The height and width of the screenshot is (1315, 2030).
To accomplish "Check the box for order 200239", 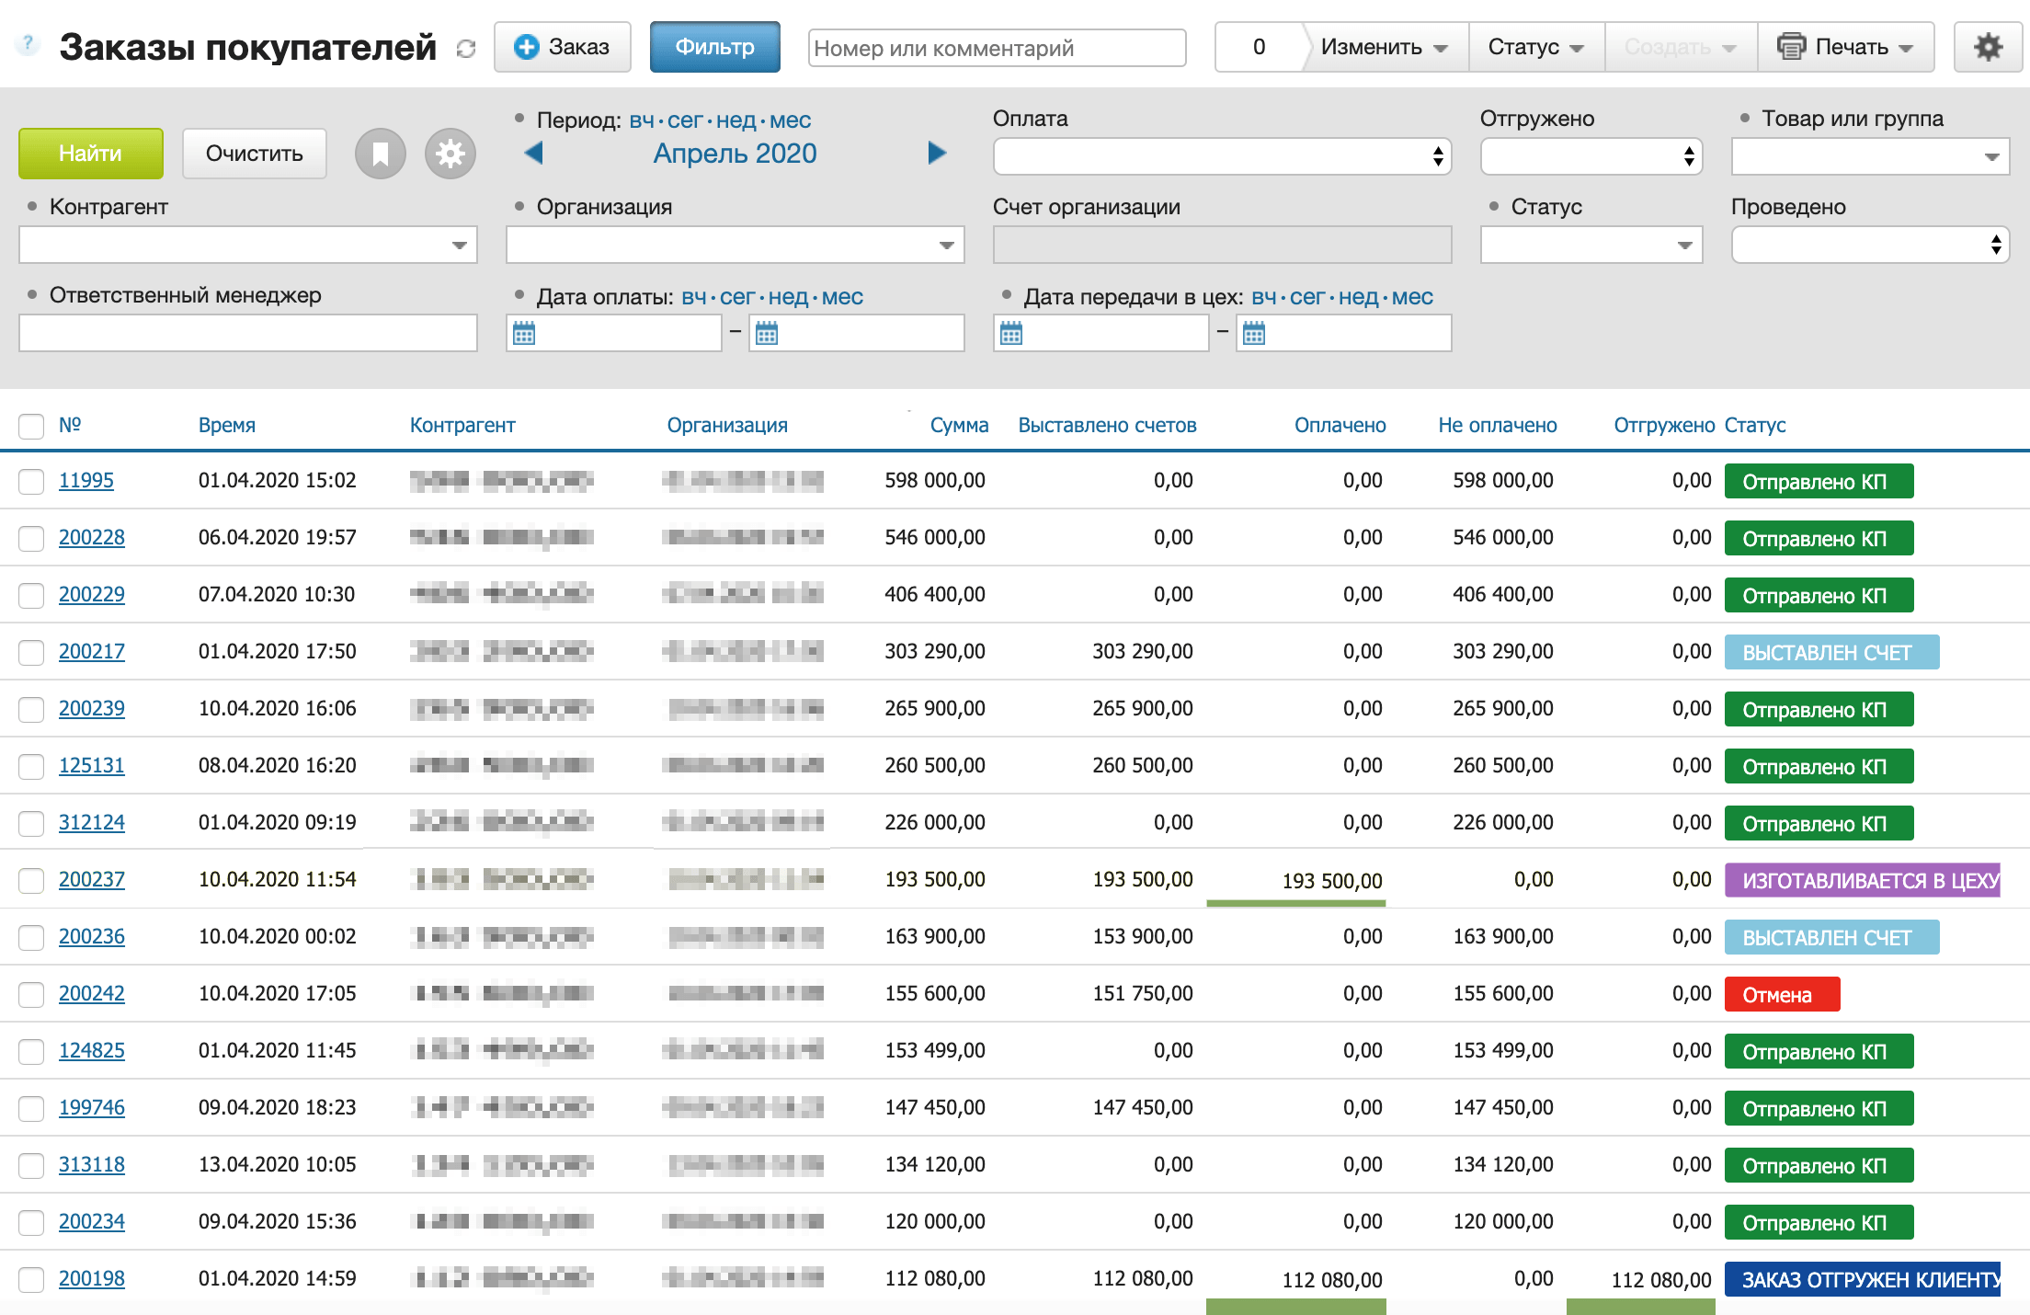I will (31, 709).
